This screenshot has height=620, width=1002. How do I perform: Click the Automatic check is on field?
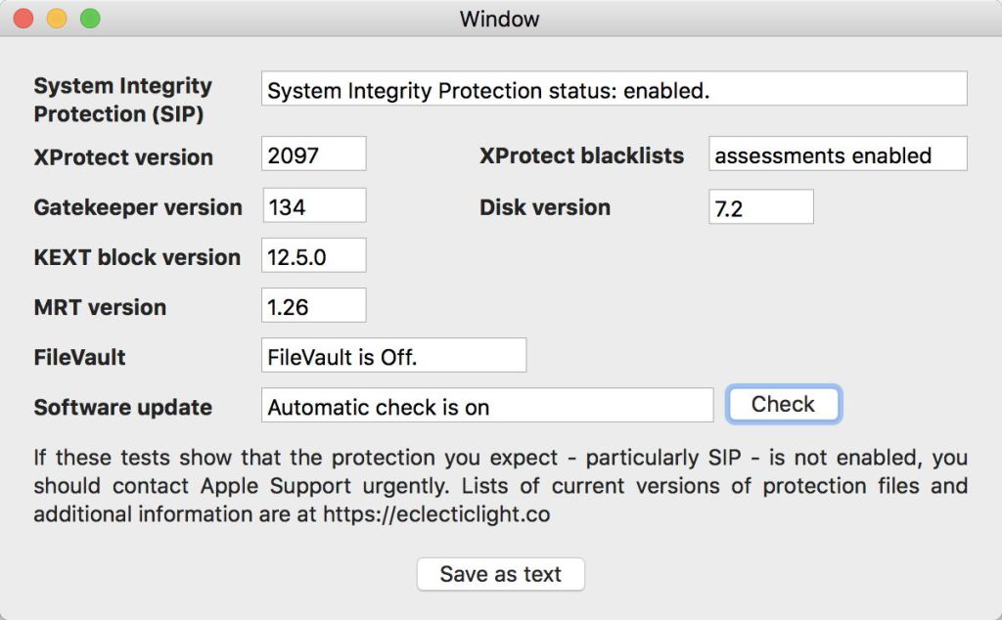(487, 406)
